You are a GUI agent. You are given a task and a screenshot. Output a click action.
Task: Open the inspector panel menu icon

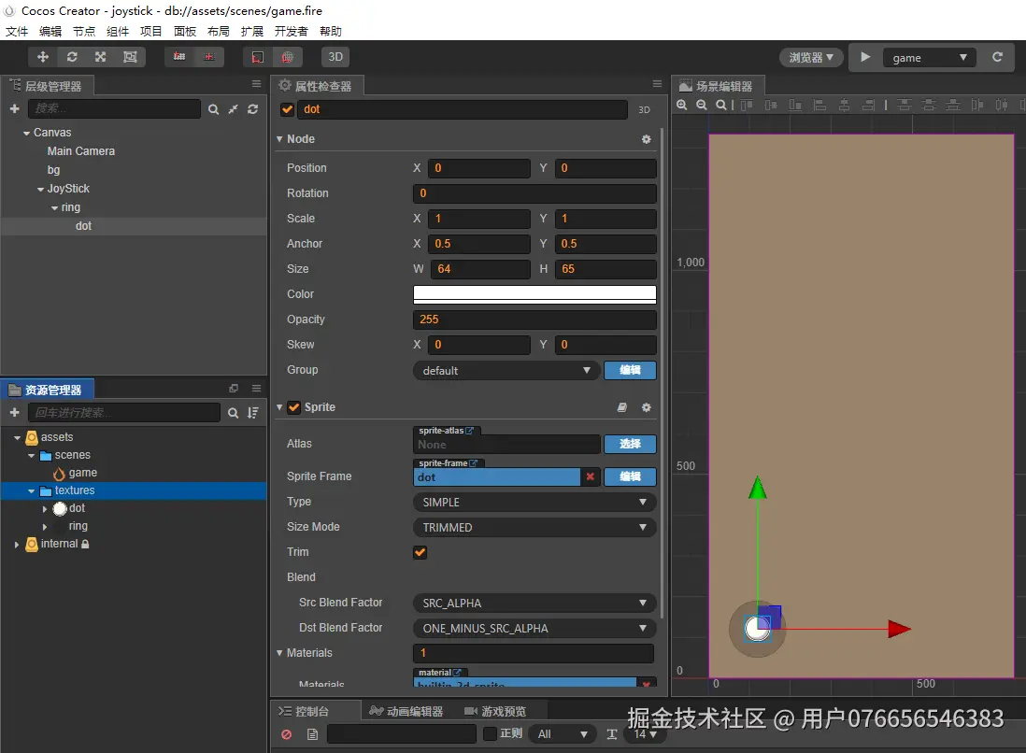tap(657, 84)
